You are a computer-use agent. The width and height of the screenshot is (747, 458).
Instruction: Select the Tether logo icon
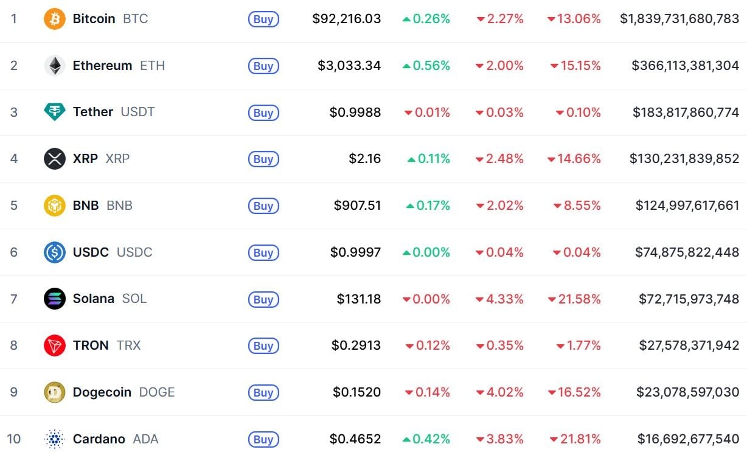(x=55, y=112)
